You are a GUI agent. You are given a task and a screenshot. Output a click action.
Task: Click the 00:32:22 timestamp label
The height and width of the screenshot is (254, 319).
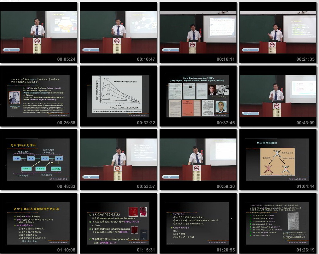pyautogui.click(x=146, y=123)
